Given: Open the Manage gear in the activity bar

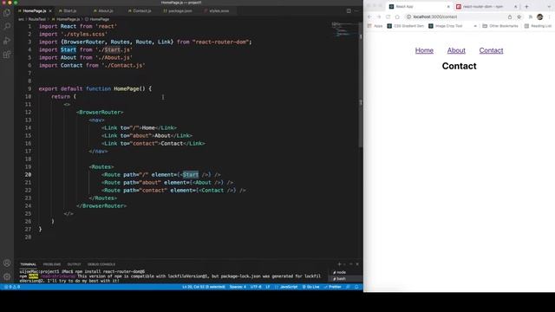Looking at the screenshot, I should [7, 276].
